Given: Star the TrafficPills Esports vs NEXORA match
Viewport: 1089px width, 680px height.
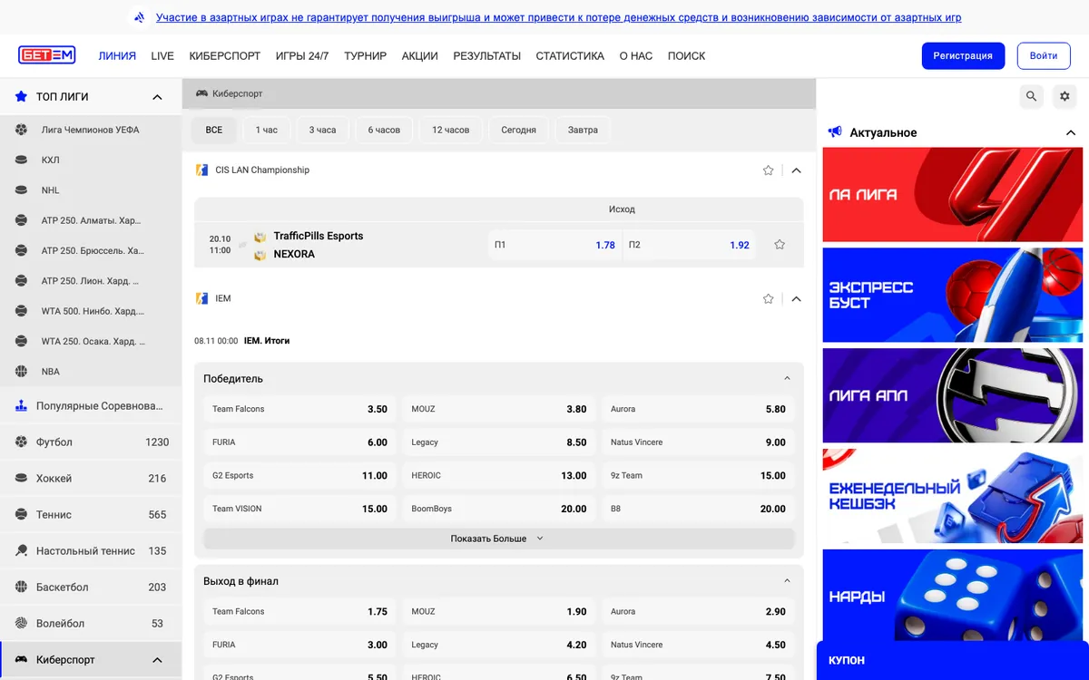Looking at the screenshot, I should coord(780,245).
